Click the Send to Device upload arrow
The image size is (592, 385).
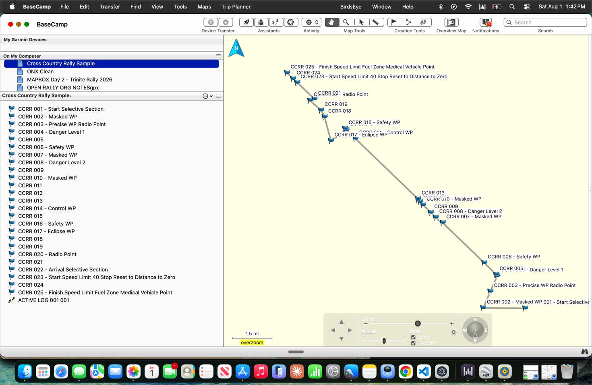pos(211,22)
